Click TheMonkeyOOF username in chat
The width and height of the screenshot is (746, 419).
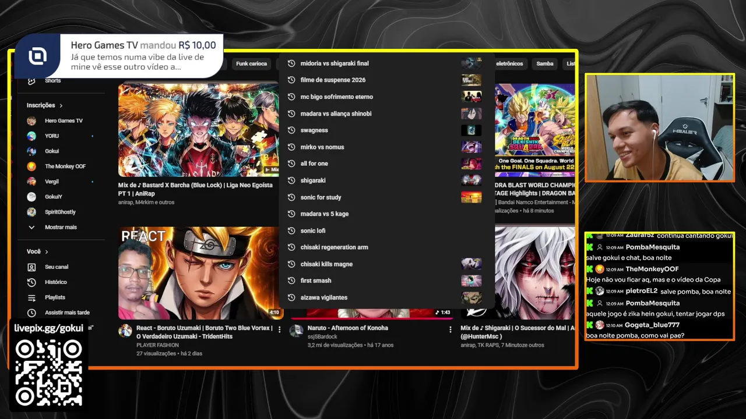[x=652, y=269]
